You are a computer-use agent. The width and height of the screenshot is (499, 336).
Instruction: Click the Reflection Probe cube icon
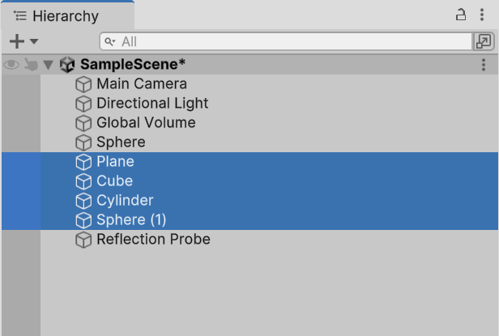(83, 240)
